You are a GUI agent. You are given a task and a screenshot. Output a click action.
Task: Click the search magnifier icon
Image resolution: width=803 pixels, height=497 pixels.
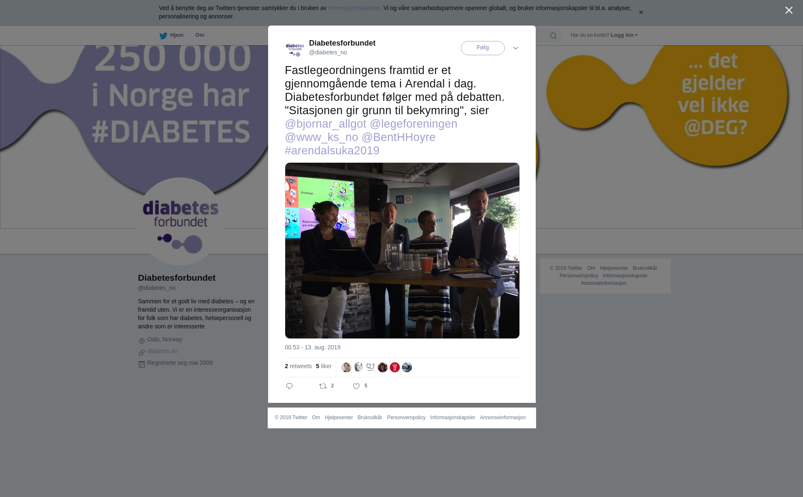pyautogui.click(x=553, y=36)
